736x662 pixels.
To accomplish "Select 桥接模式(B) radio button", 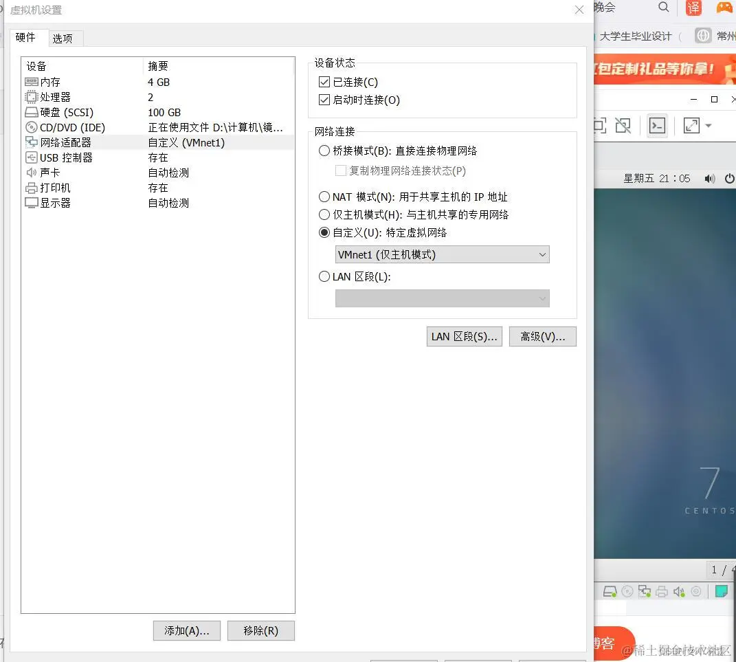I will click(324, 151).
